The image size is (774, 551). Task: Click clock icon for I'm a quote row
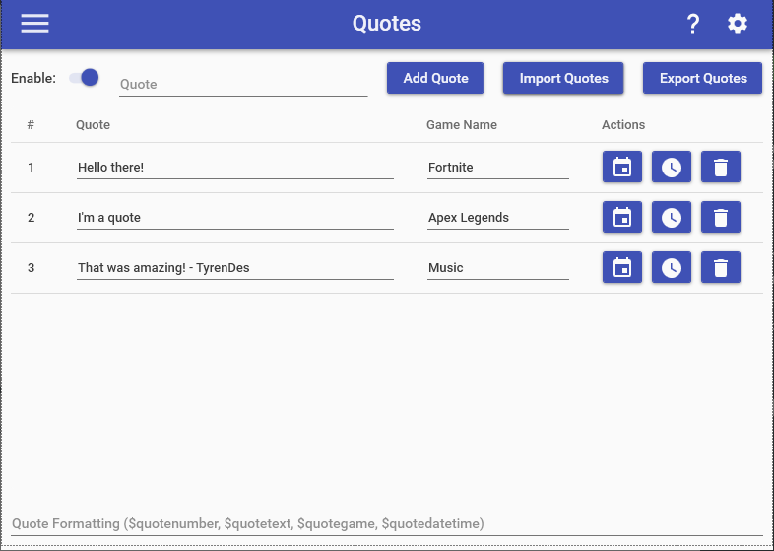671,217
